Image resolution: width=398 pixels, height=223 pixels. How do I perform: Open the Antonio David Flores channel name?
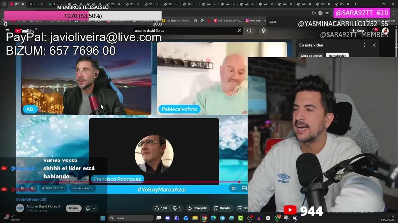[x=42, y=206]
